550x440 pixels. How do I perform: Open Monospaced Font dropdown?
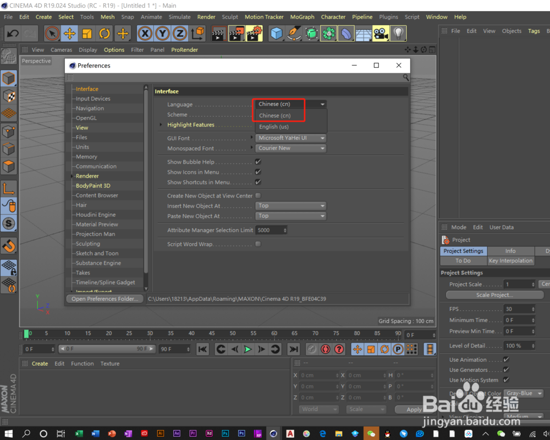point(291,148)
